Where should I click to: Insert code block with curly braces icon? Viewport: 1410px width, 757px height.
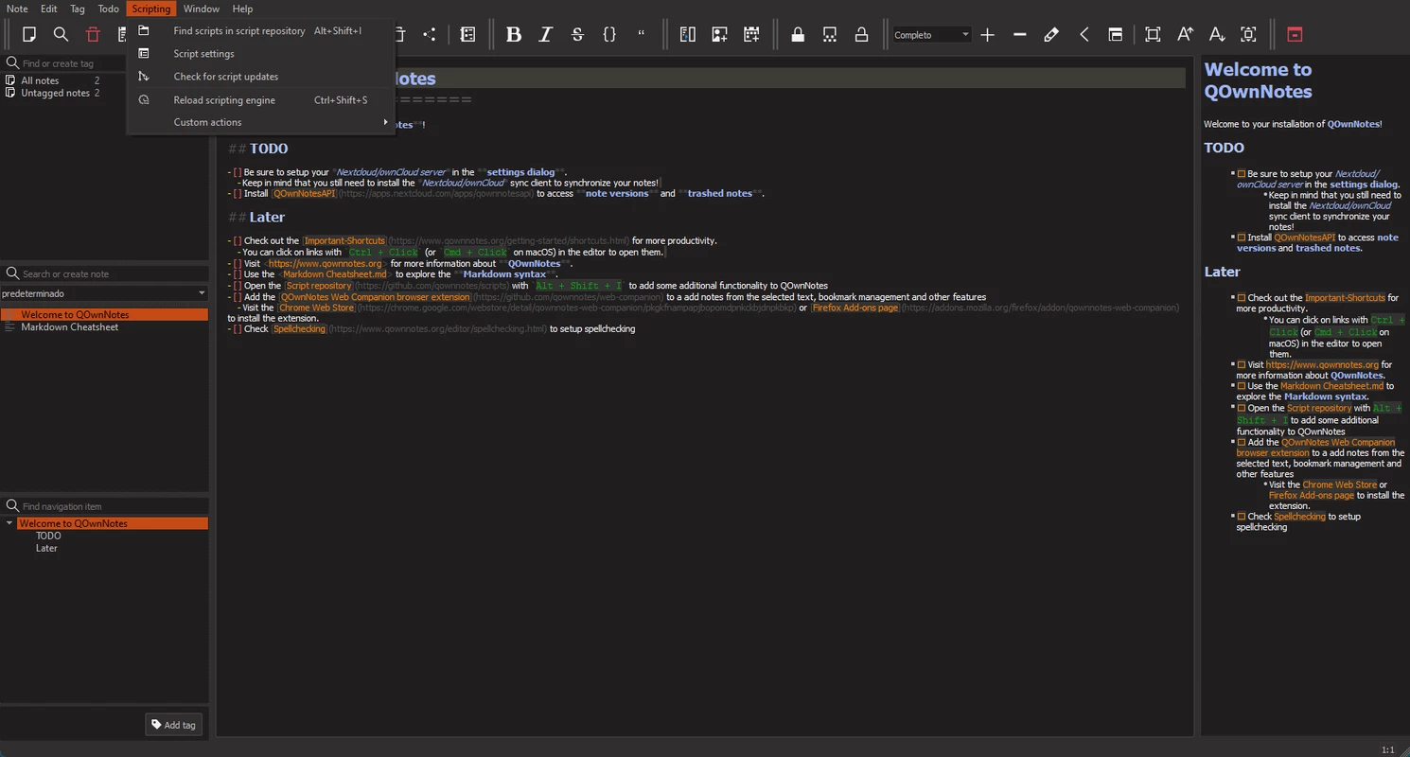(609, 35)
